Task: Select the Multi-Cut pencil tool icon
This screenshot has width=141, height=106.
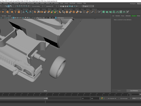Action: 92,12
